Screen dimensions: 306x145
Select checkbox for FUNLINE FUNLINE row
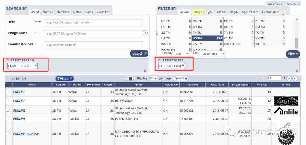[8, 133]
